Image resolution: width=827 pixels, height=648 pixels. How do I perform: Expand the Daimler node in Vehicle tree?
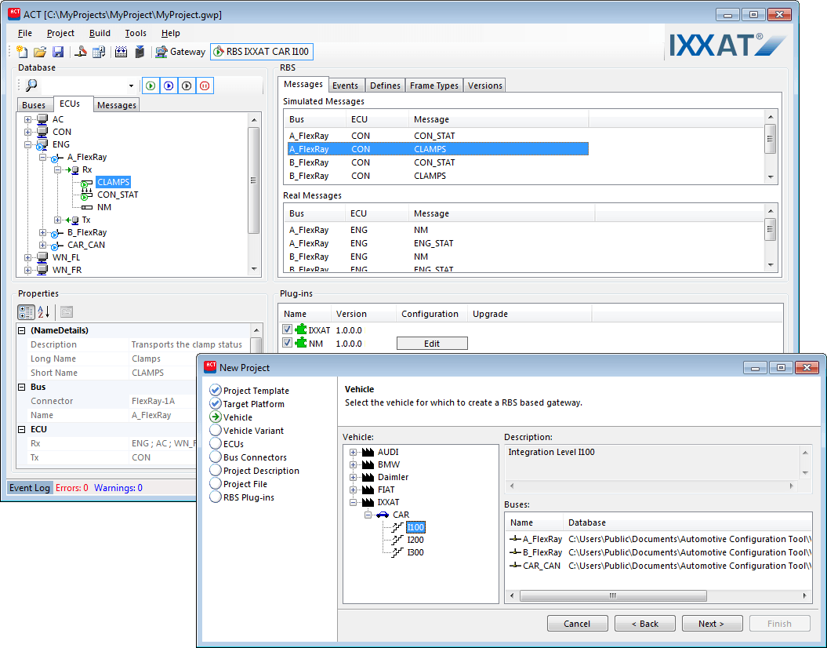(x=354, y=478)
